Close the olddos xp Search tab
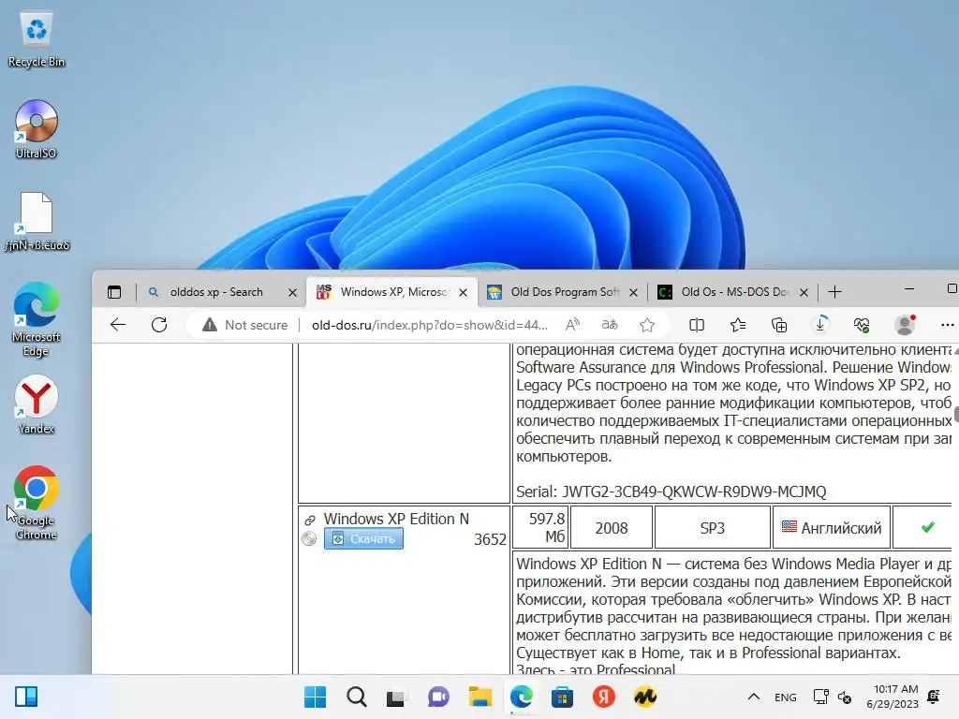This screenshot has width=959, height=719. point(292,293)
